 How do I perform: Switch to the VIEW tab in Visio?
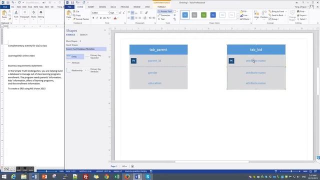pos(147,7)
